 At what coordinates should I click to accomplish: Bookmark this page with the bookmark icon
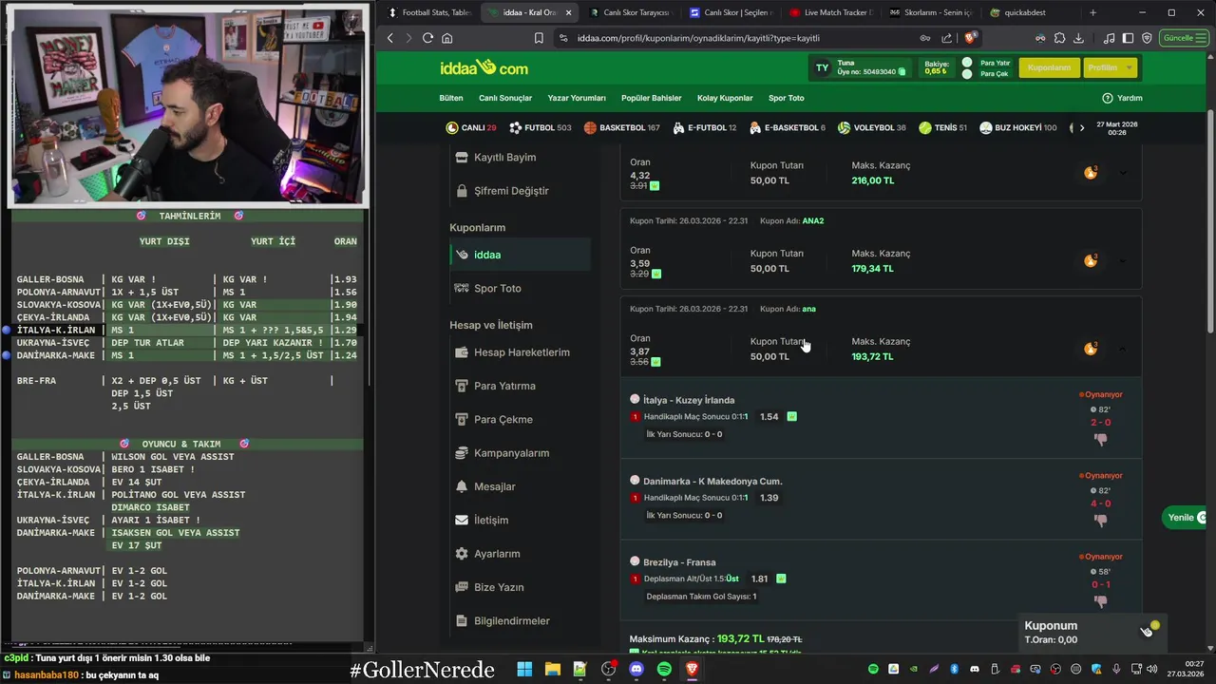point(539,38)
